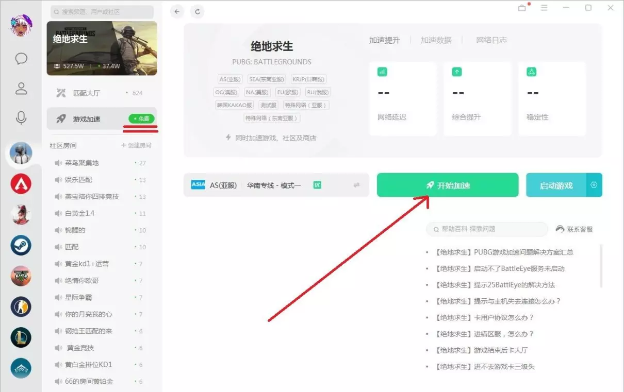Screen dimensions: 624x392
Task: Open 卡用户协议怎么办 help article
Action: point(484,318)
